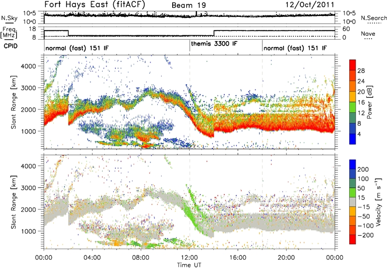Click the gray segment of Velocity colorbar
The width and height of the screenshot is (387, 268).
click(353, 202)
